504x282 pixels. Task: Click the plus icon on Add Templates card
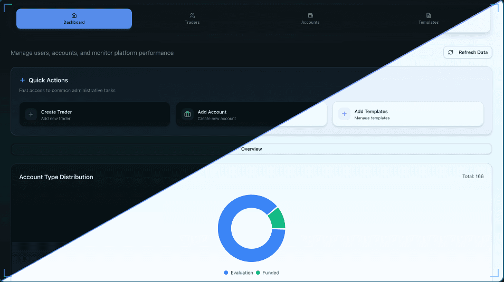click(x=344, y=114)
